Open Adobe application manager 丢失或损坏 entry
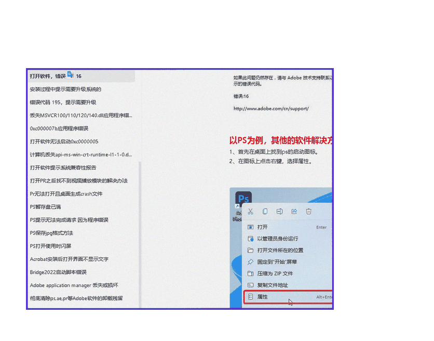Image resolution: width=434 pixels, height=341 pixels. [x=74, y=285]
